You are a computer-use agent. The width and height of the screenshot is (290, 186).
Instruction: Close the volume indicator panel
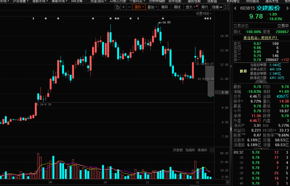click(211, 150)
